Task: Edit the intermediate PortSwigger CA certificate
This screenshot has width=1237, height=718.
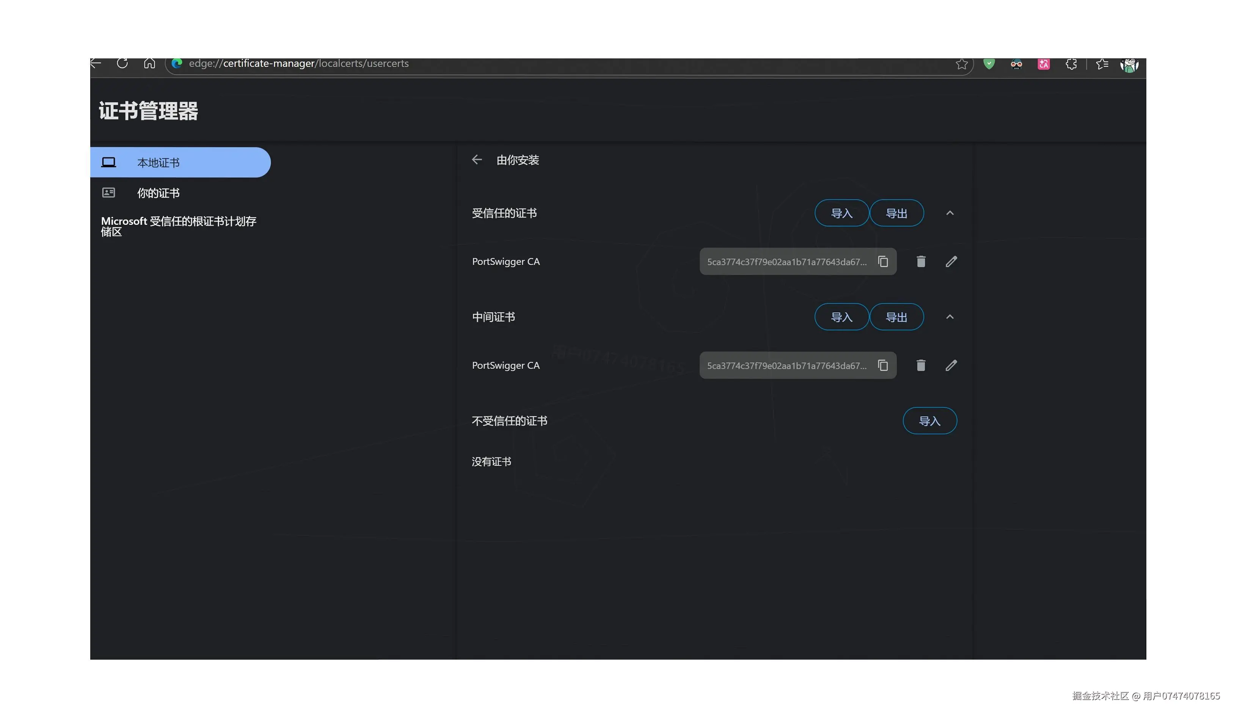Action: [x=951, y=365]
